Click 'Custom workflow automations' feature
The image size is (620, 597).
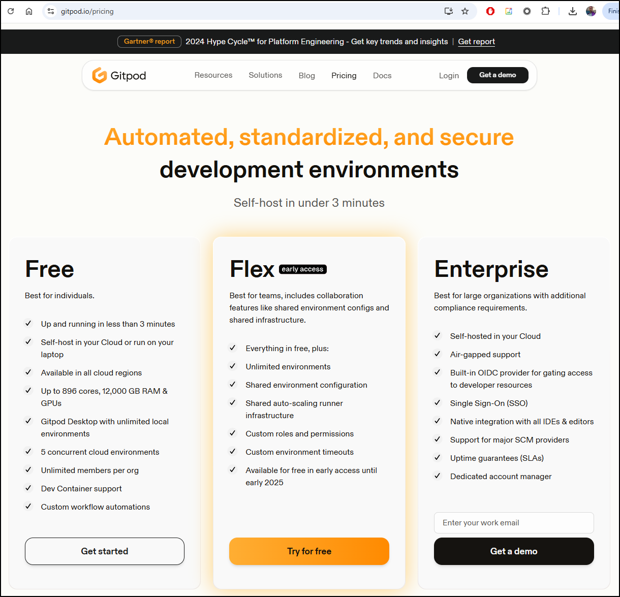96,507
